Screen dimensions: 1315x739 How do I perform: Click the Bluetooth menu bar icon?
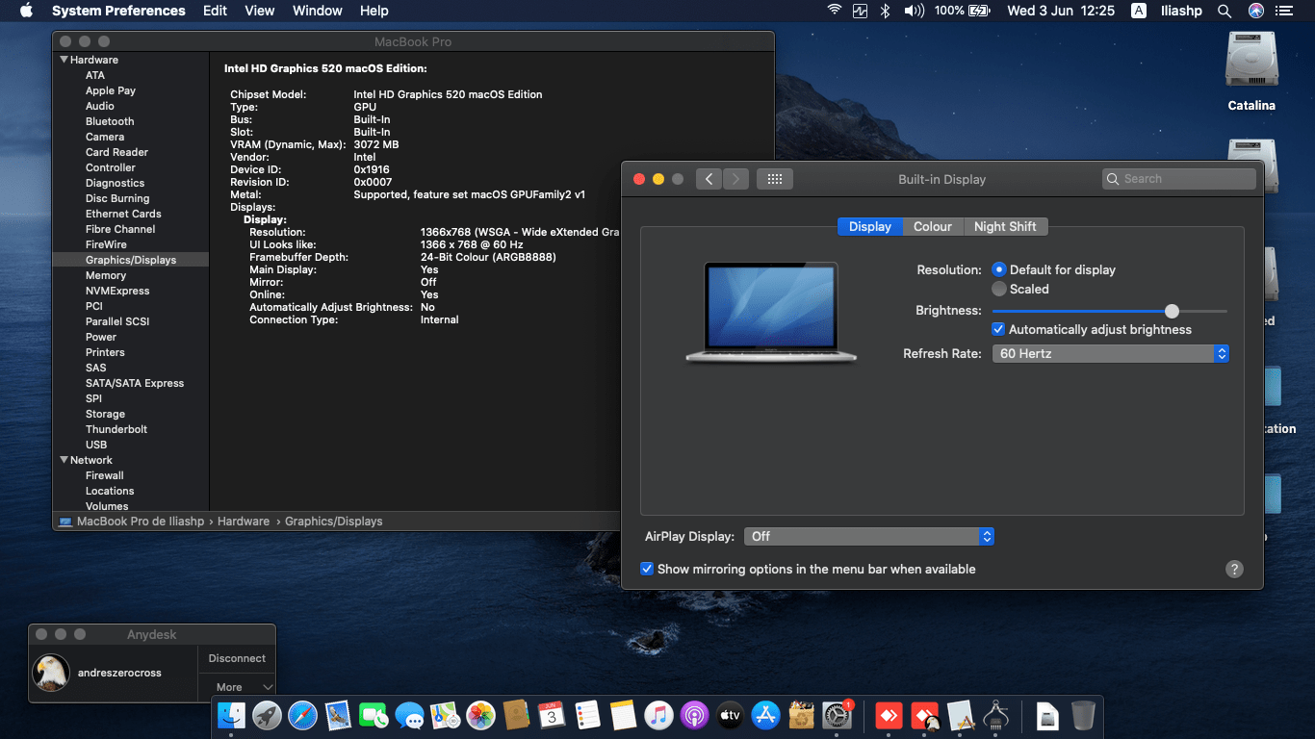[x=886, y=11]
